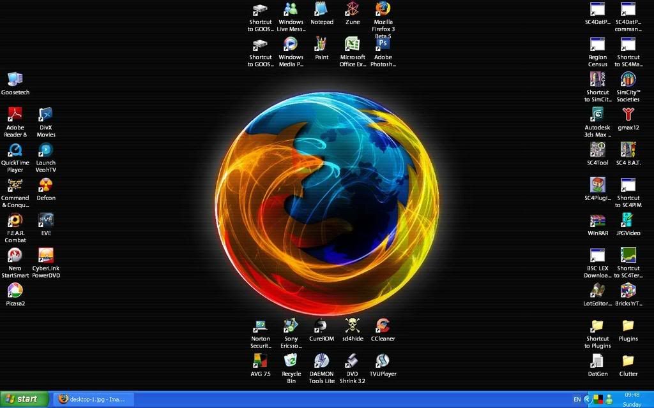The width and height of the screenshot is (654, 408).
Task: Select Shortcut to Plugins folder
Action: pyautogui.click(x=597, y=326)
